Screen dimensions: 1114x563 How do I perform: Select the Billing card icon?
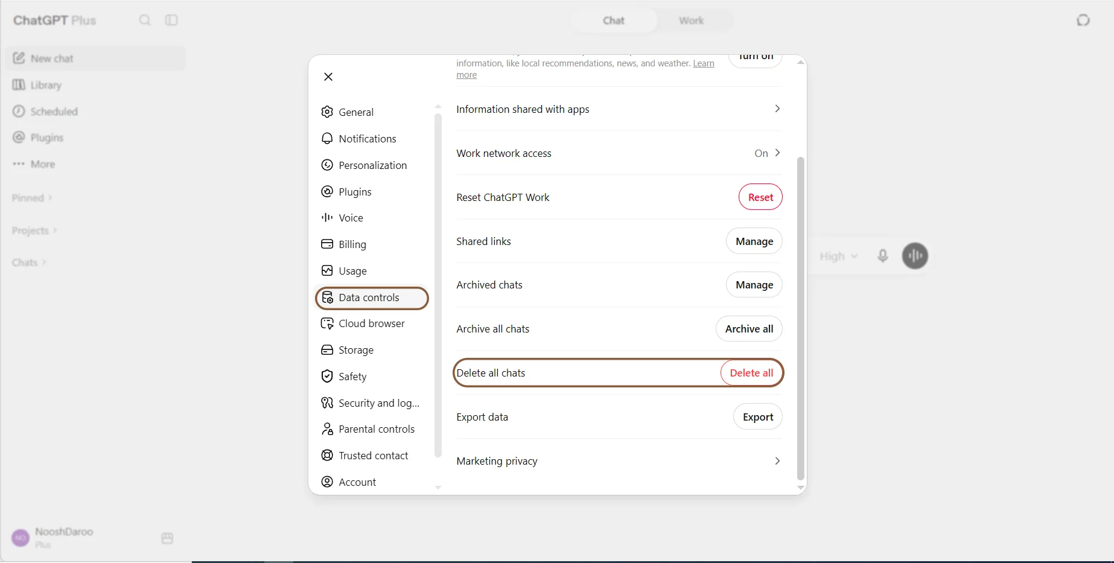327,244
